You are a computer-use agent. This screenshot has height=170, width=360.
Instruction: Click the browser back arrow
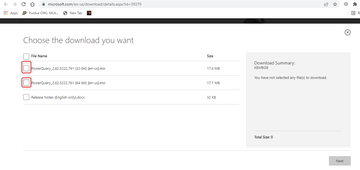(6, 4)
